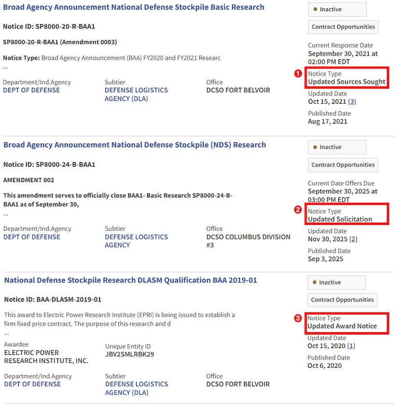Image resolution: width=398 pixels, height=405 pixels.
Task: Click the red circle marker numbered 1
Action: pos(298,74)
